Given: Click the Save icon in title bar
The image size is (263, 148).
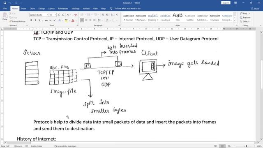Looking at the screenshot, I should pos(5,3).
